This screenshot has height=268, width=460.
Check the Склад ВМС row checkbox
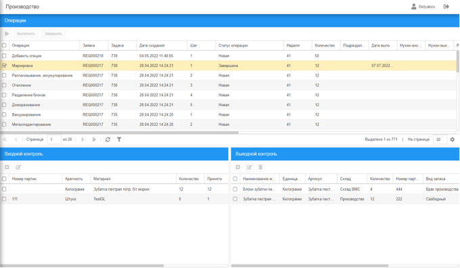pos(235,189)
